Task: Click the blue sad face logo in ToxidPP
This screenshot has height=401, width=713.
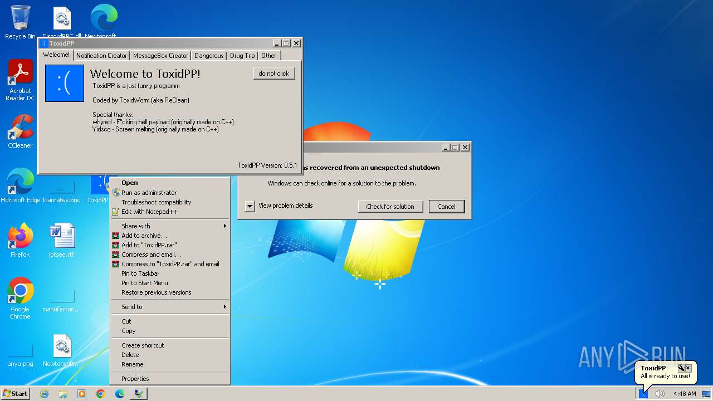Action: pyautogui.click(x=65, y=83)
